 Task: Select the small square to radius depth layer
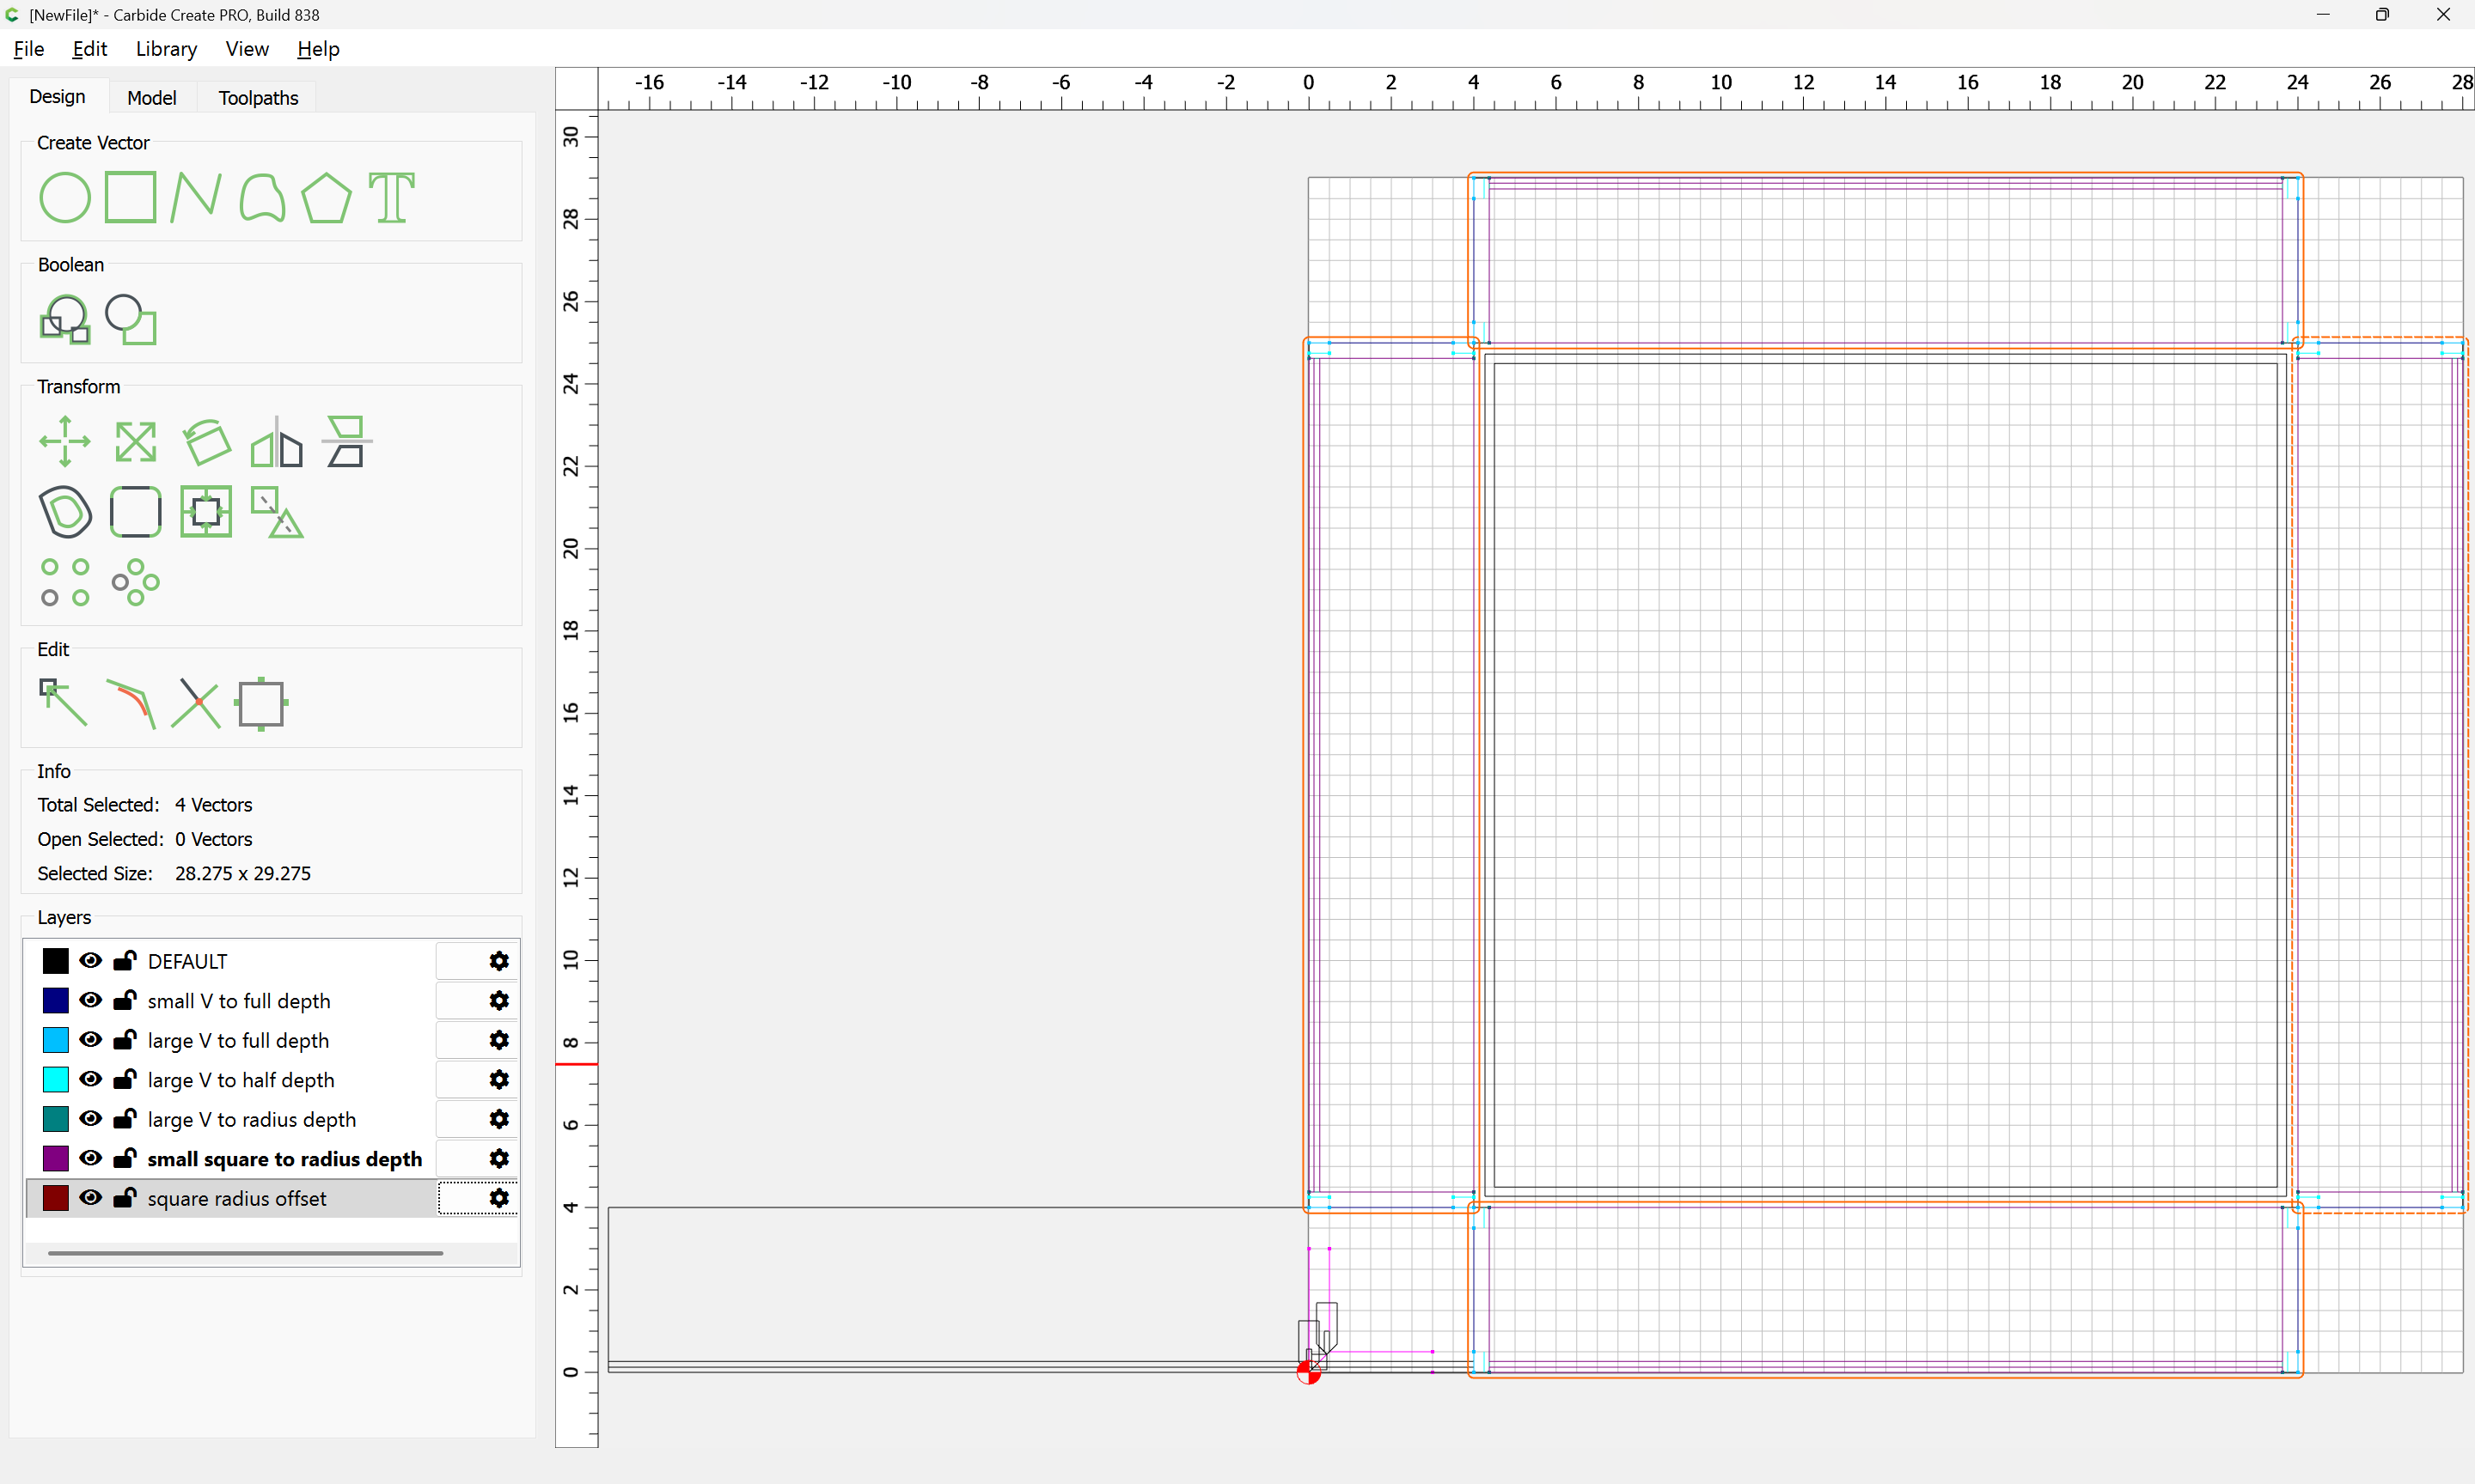coord(284,1159)
